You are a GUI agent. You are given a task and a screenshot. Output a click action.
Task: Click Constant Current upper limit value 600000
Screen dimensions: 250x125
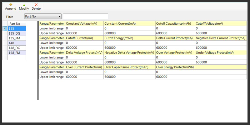[x=129, y=33]
